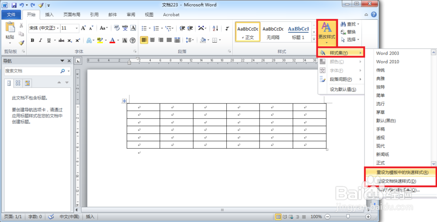This screenshot has height=222, width=437.
Task: Expand the font color dropdown arrow
Action: [x=118, y=40]
